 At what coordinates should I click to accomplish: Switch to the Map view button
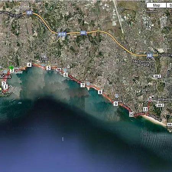[156, 5]
